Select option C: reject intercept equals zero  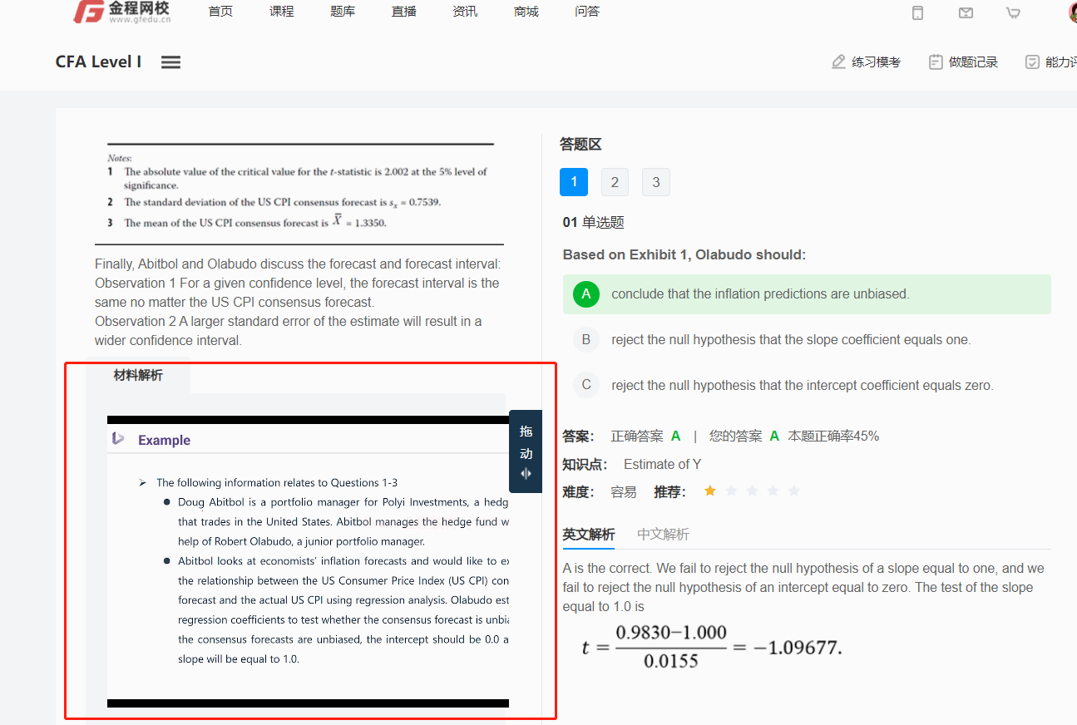pyautogui.click(x=807, y=385)
